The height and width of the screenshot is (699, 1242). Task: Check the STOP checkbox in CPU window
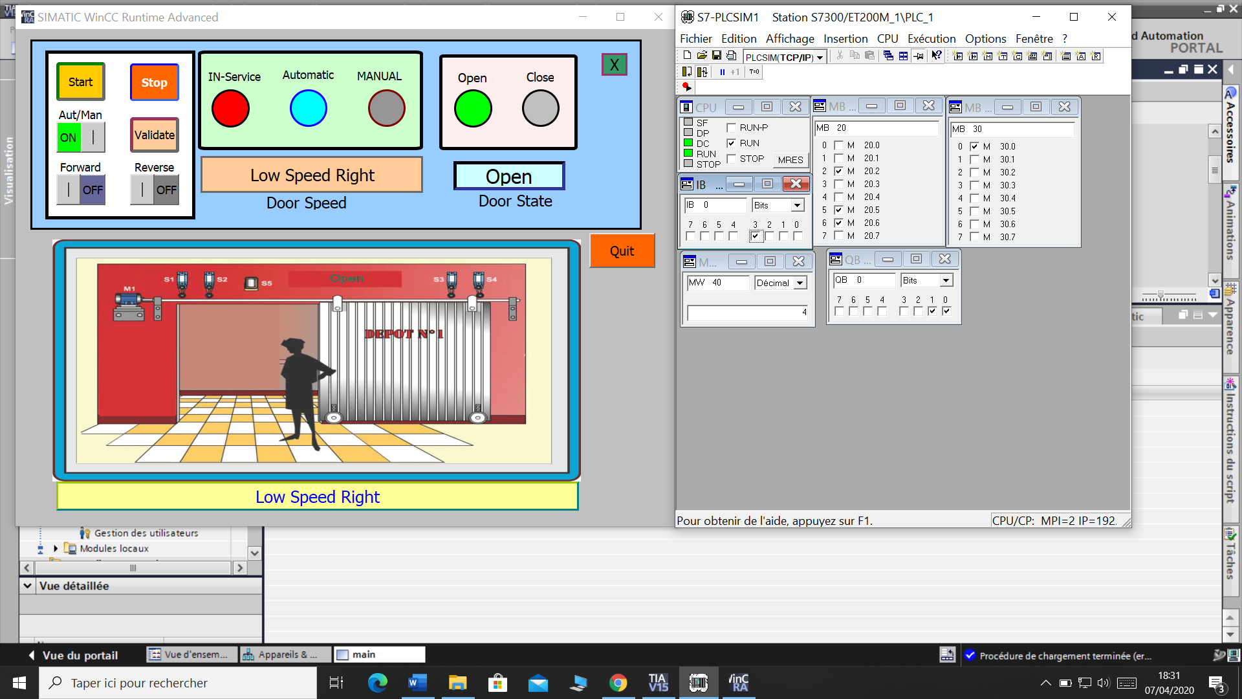732,159
